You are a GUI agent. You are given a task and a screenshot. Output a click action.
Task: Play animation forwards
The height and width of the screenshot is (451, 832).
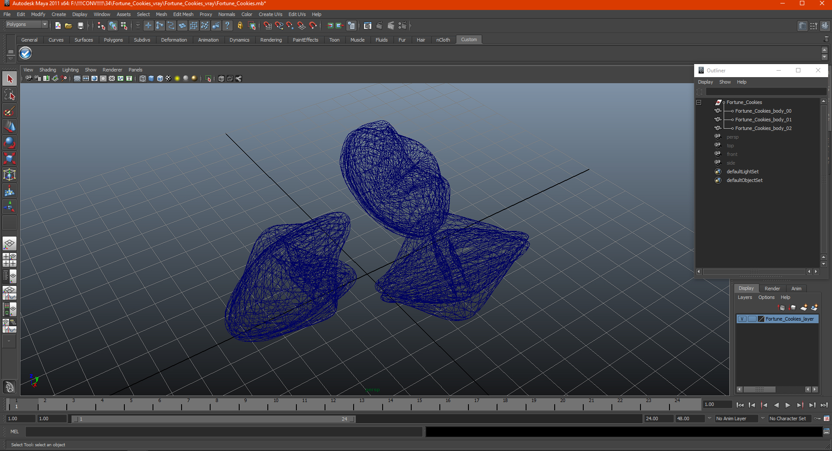coord(788,405)
